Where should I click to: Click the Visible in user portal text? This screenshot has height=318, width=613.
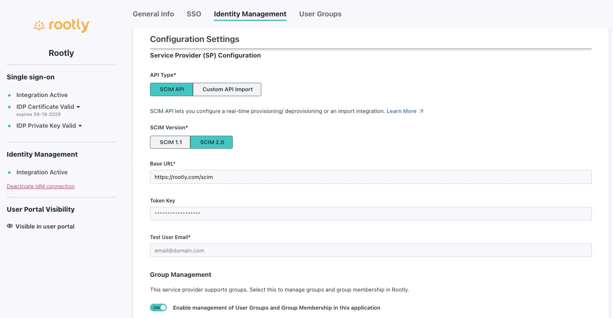(45, 226)
